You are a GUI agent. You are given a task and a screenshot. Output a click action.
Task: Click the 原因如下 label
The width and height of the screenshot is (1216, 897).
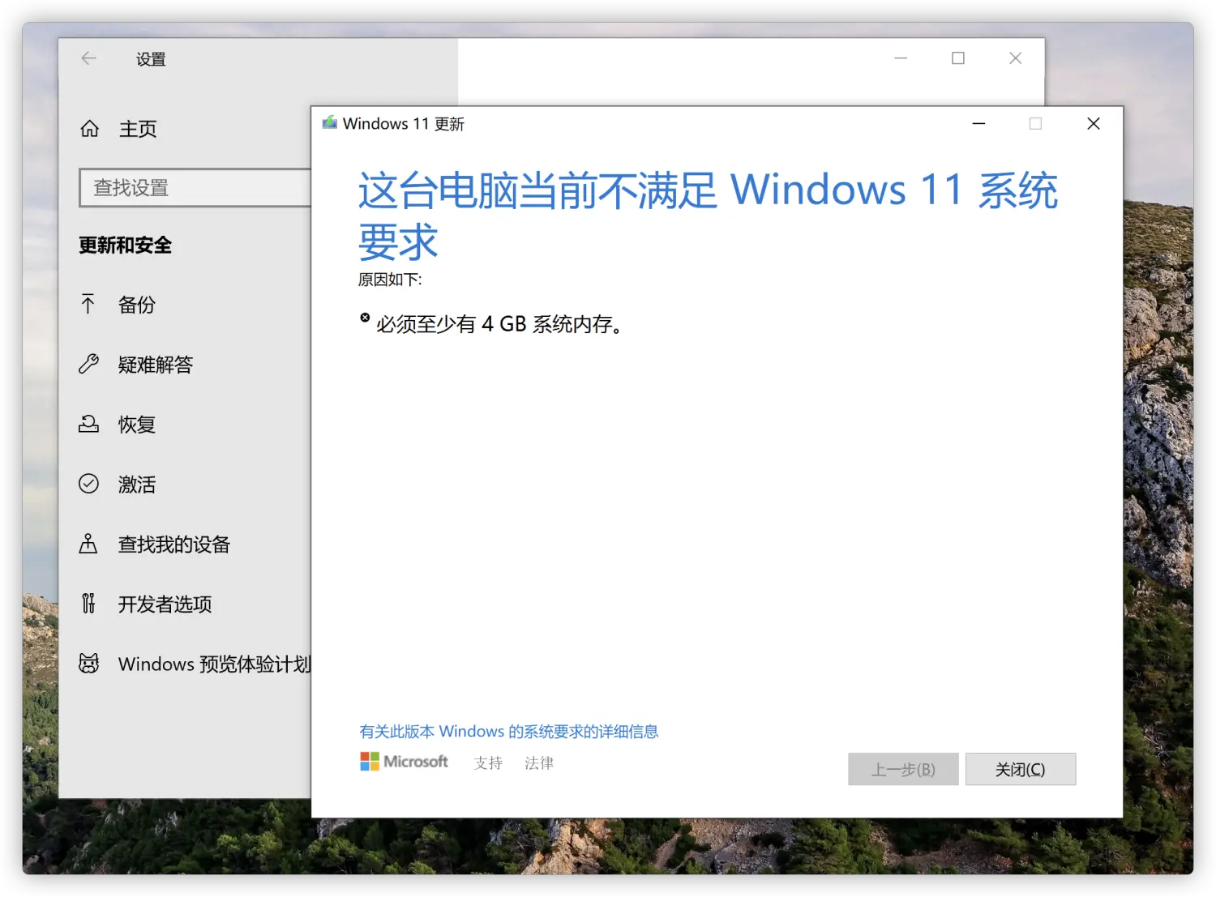click(x=390, y=280)
